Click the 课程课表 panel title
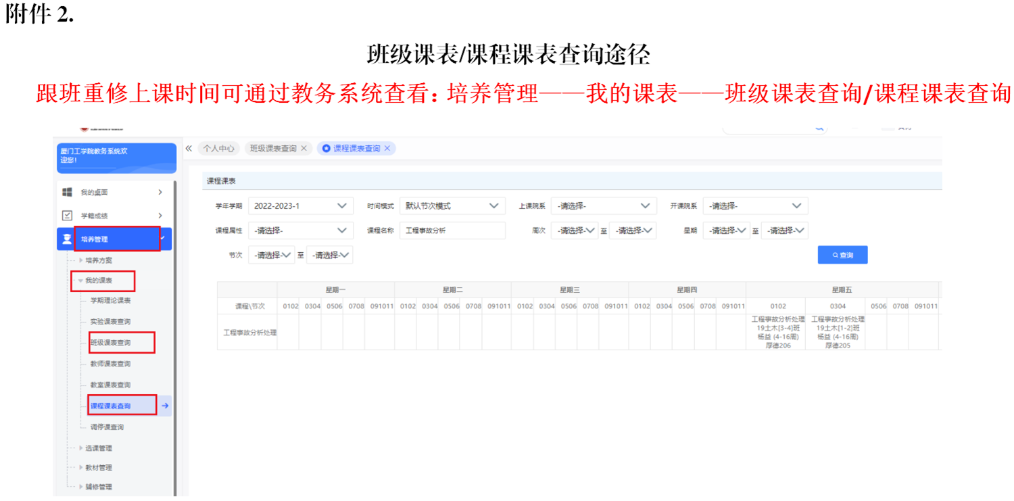The image size is (1014, 501). point(221,181)
